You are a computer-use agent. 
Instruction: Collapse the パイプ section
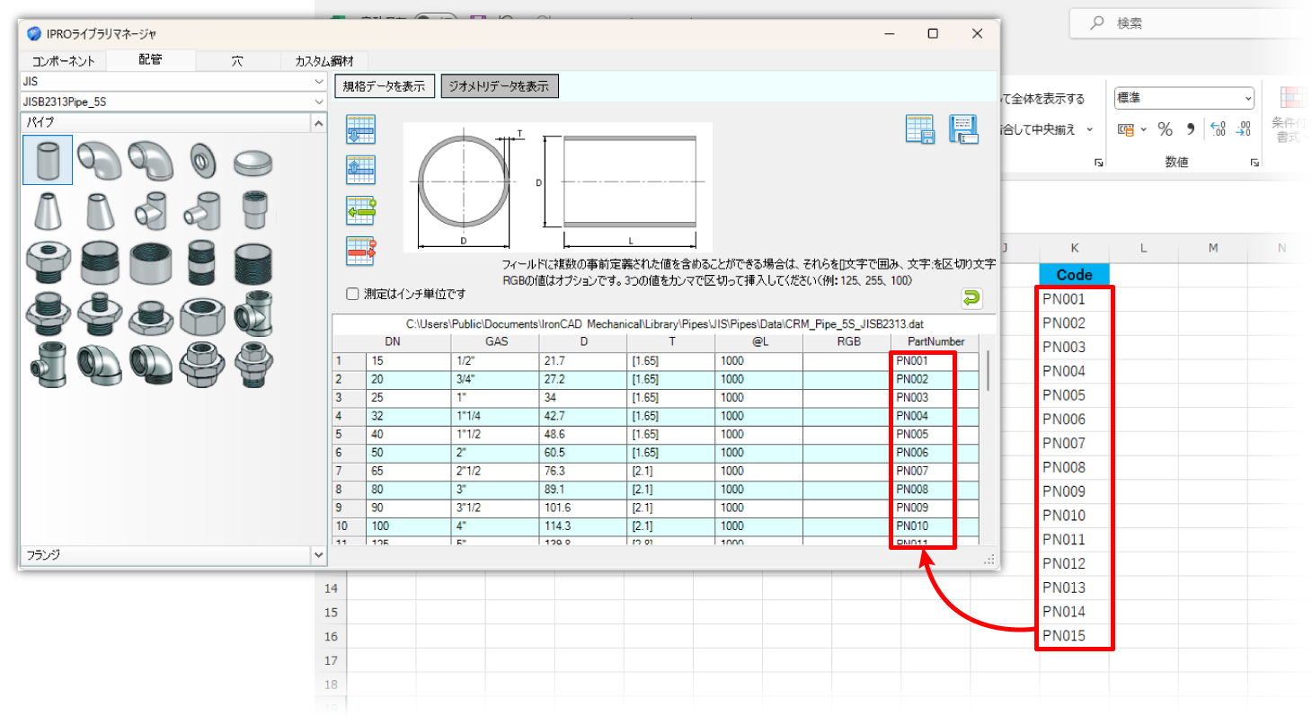tap(319, 122)
